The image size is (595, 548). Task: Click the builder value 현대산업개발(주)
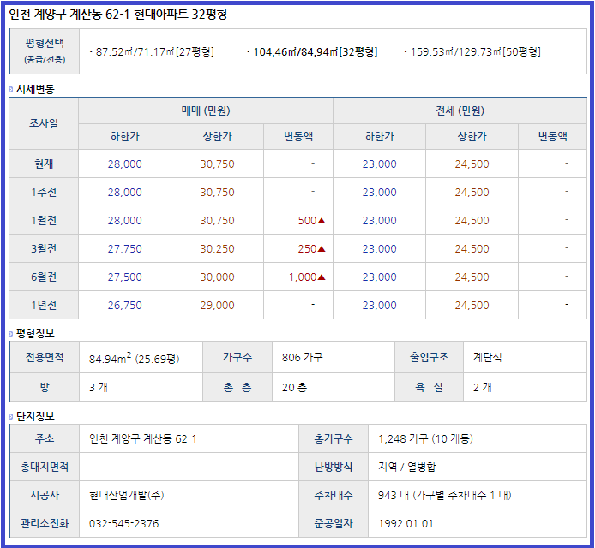[x=126, y=495]
